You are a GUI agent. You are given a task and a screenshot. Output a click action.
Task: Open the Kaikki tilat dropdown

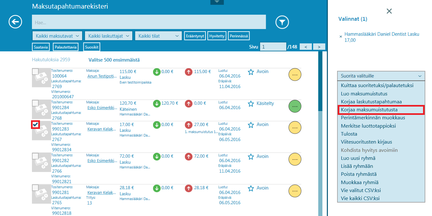tap(158, 36)
